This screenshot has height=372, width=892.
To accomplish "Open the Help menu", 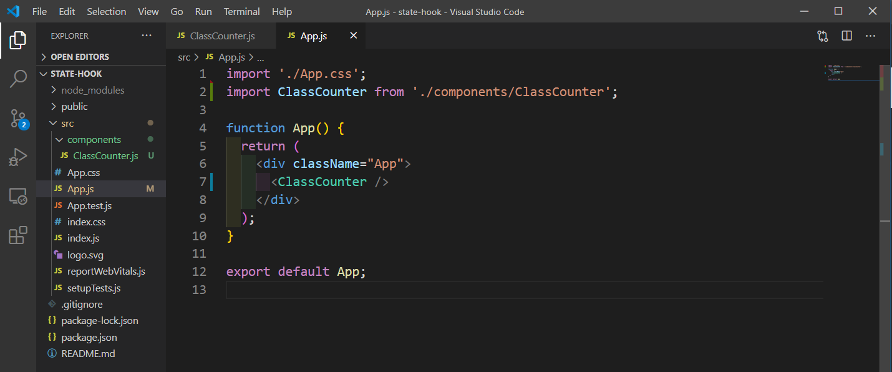I will coord(282,11).
